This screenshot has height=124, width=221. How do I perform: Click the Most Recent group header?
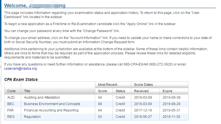(108, 84)
